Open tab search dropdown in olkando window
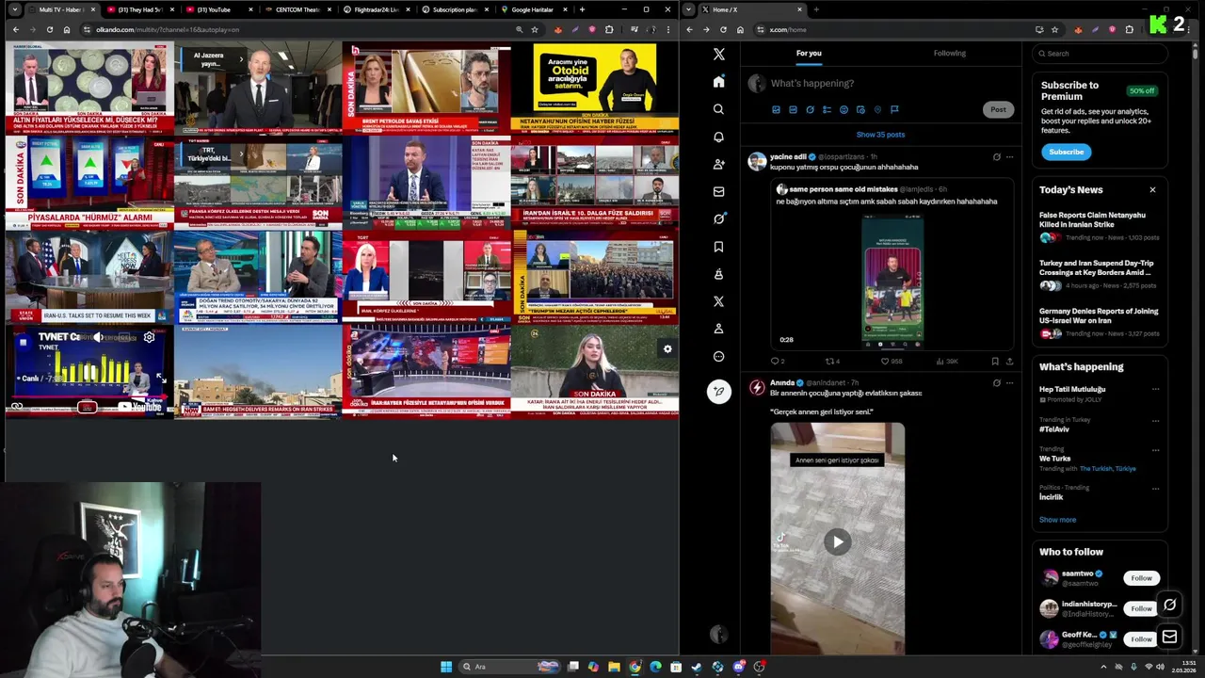The height and width of the screenshot is (678, 1205). coord(14,9)
